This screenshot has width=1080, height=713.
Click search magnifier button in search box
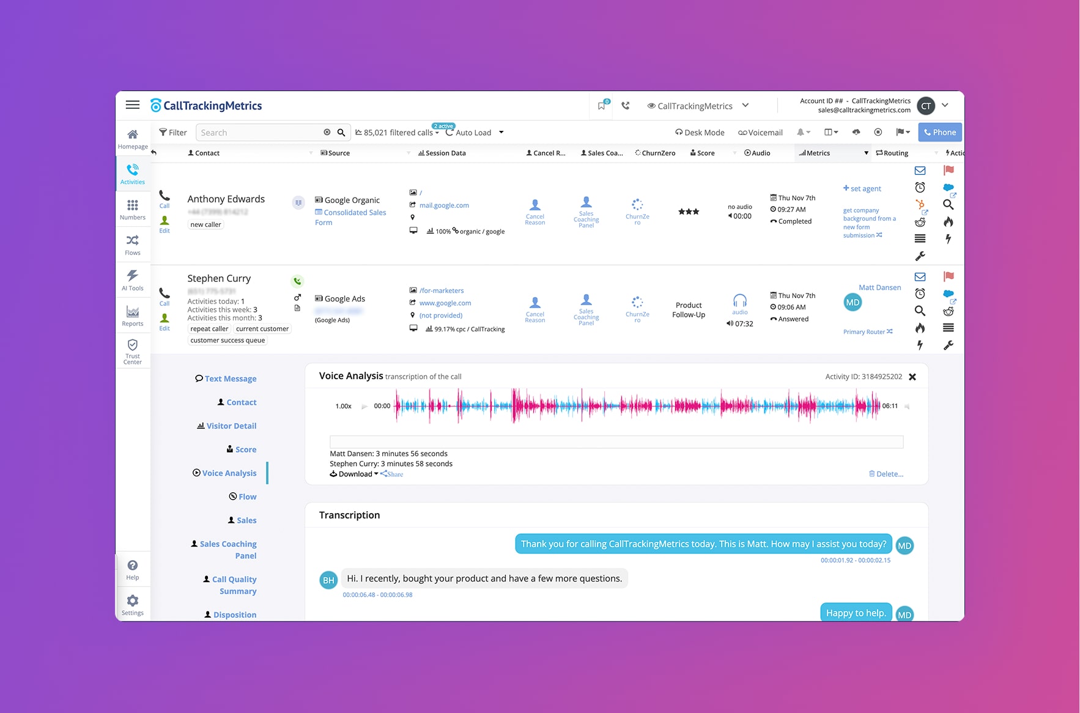coord(341,132)
